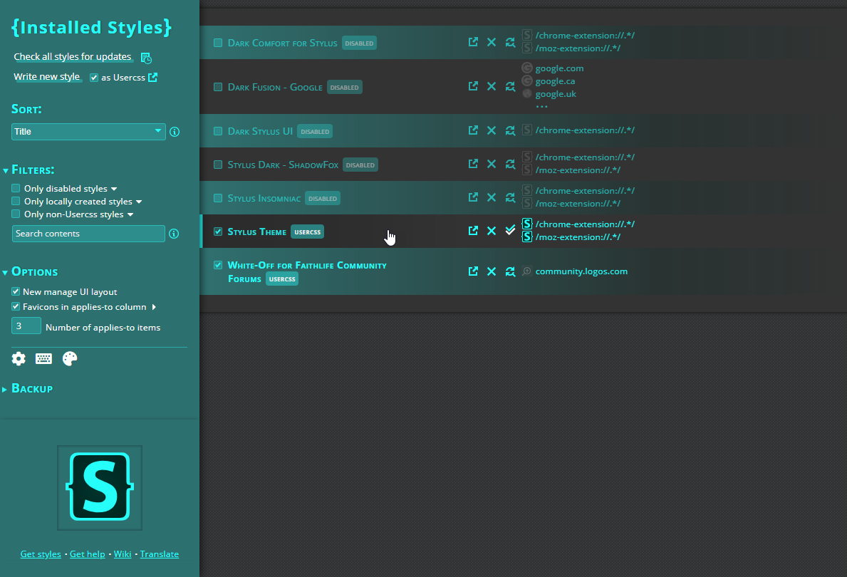
Task: Click update-check icon beside 'Check all styles'
Action: pos(146,58)
